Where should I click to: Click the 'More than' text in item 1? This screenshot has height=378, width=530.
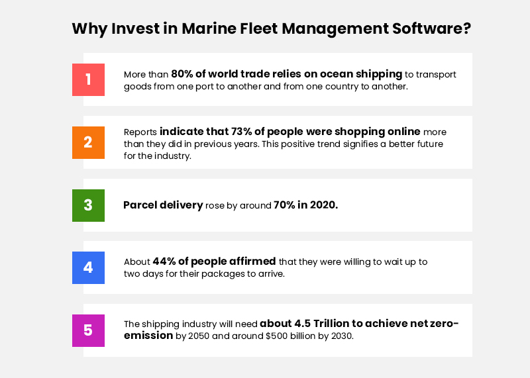click(x=146, y=75)
